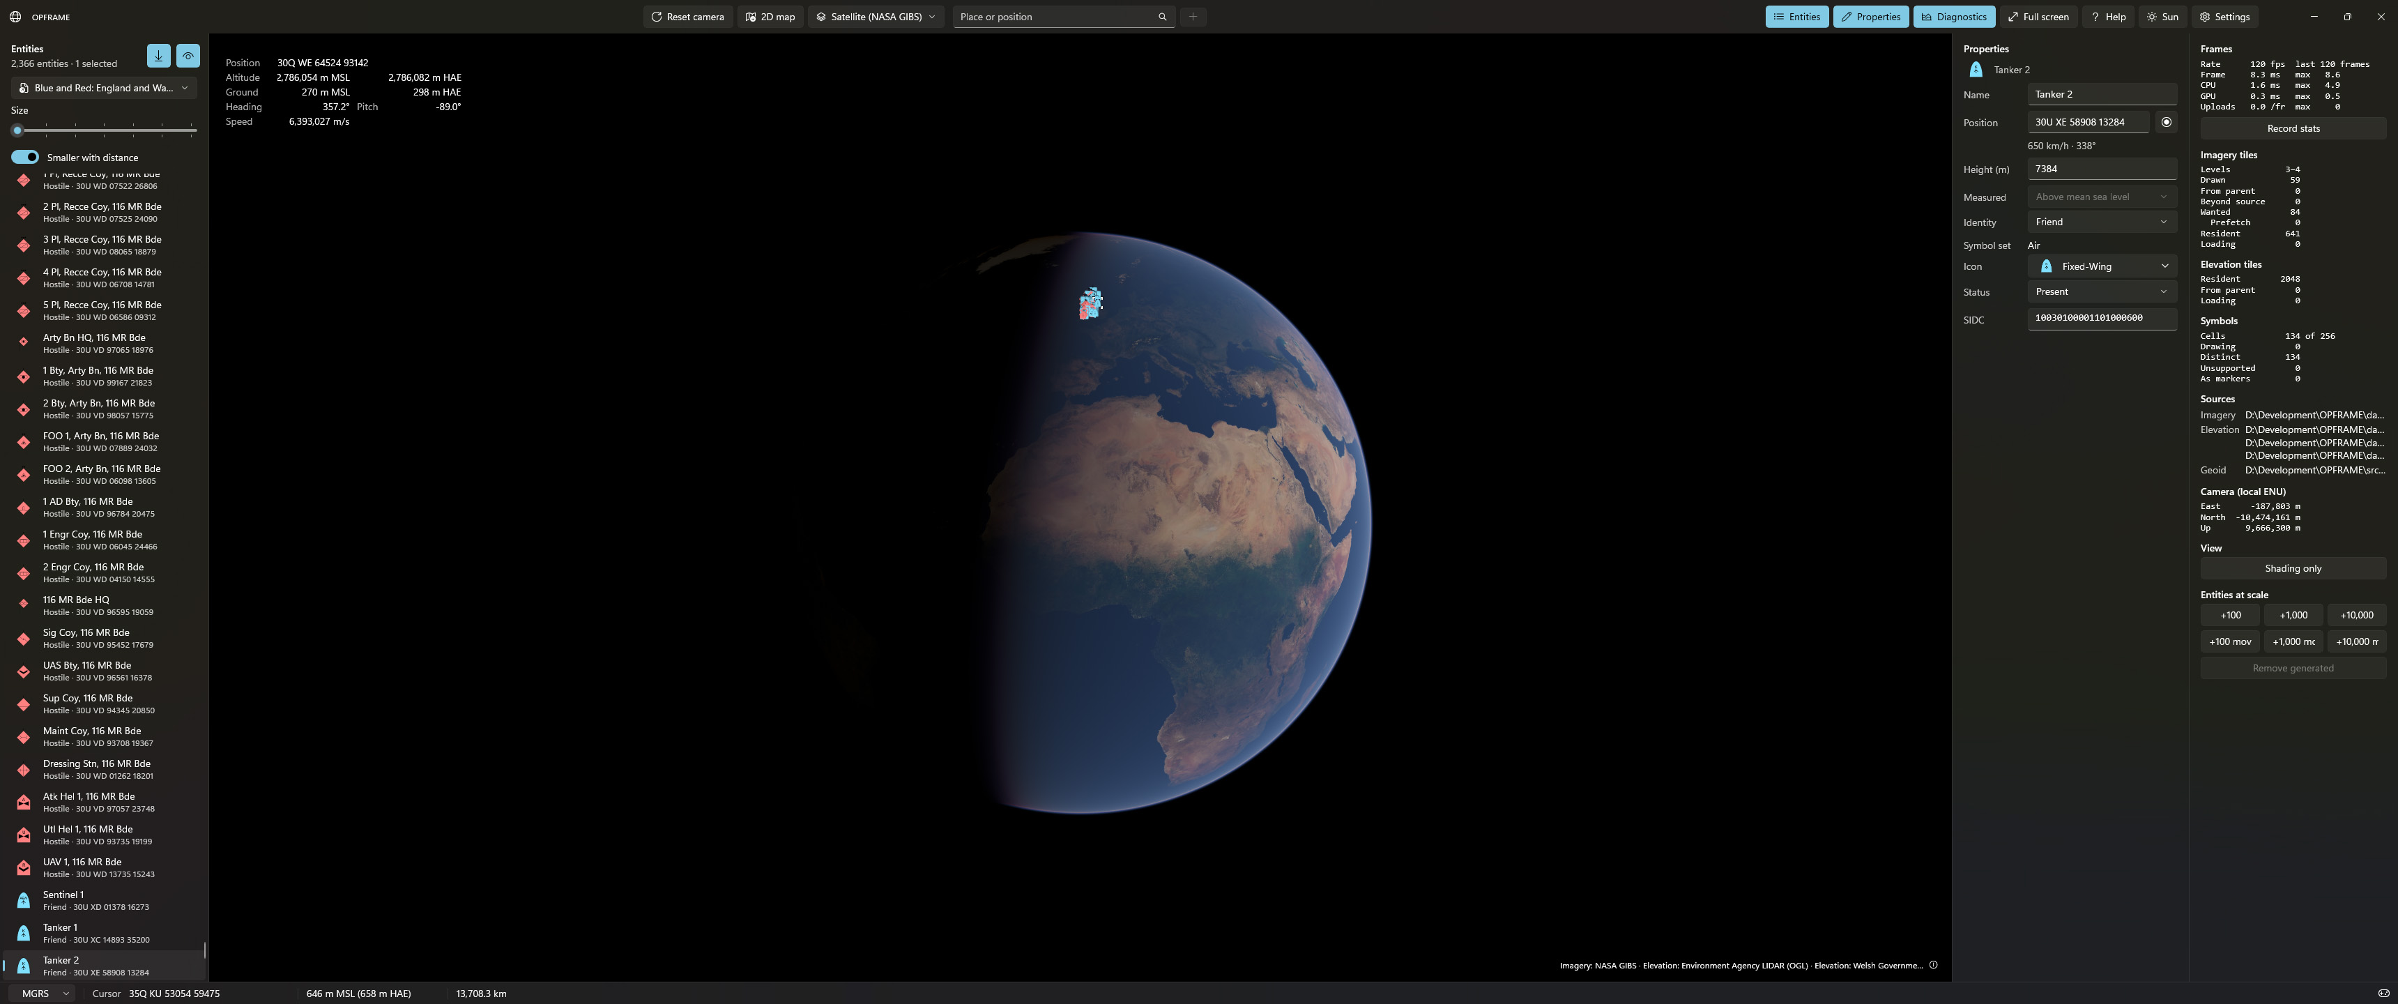The height and width of the screenshot is (1004, 2398).
Task: Open the Blue and Red scenario dropdown
Action: pyautogui.click(x=103, y=88)
